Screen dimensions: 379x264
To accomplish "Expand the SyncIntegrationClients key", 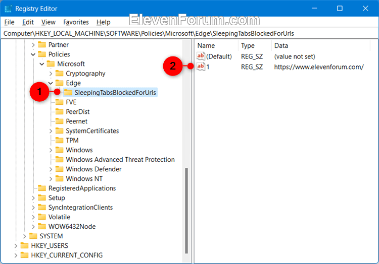I will (33, 208).
